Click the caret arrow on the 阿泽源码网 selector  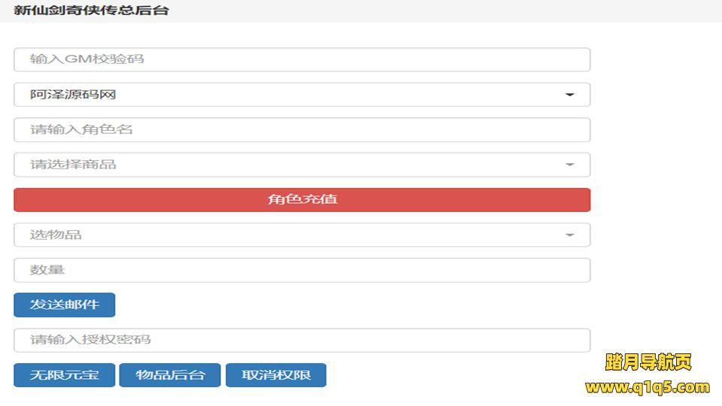[x=569, y=95]
